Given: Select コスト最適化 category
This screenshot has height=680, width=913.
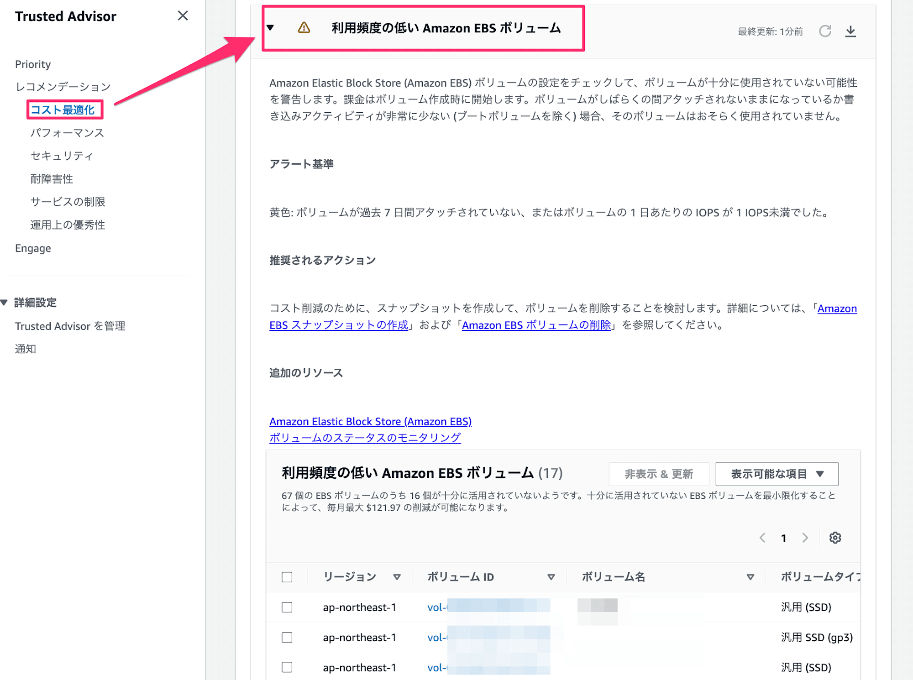Looking at the screenshot, I should [x=63, y=110].
